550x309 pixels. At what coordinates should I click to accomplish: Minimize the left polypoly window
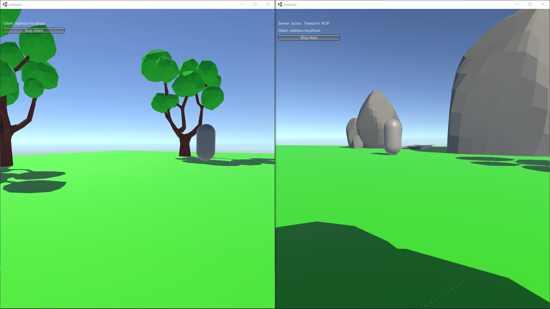[242, 4]
